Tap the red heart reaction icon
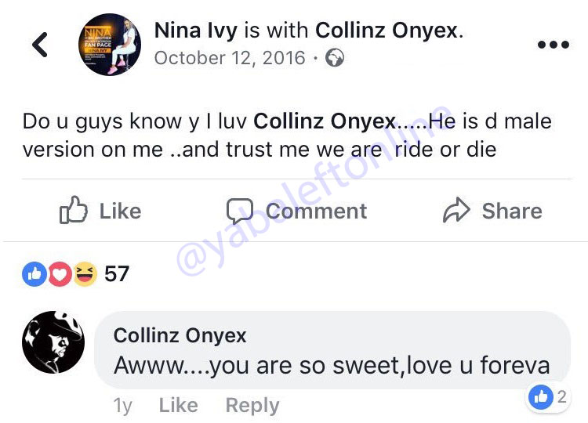 pos(60,273)
